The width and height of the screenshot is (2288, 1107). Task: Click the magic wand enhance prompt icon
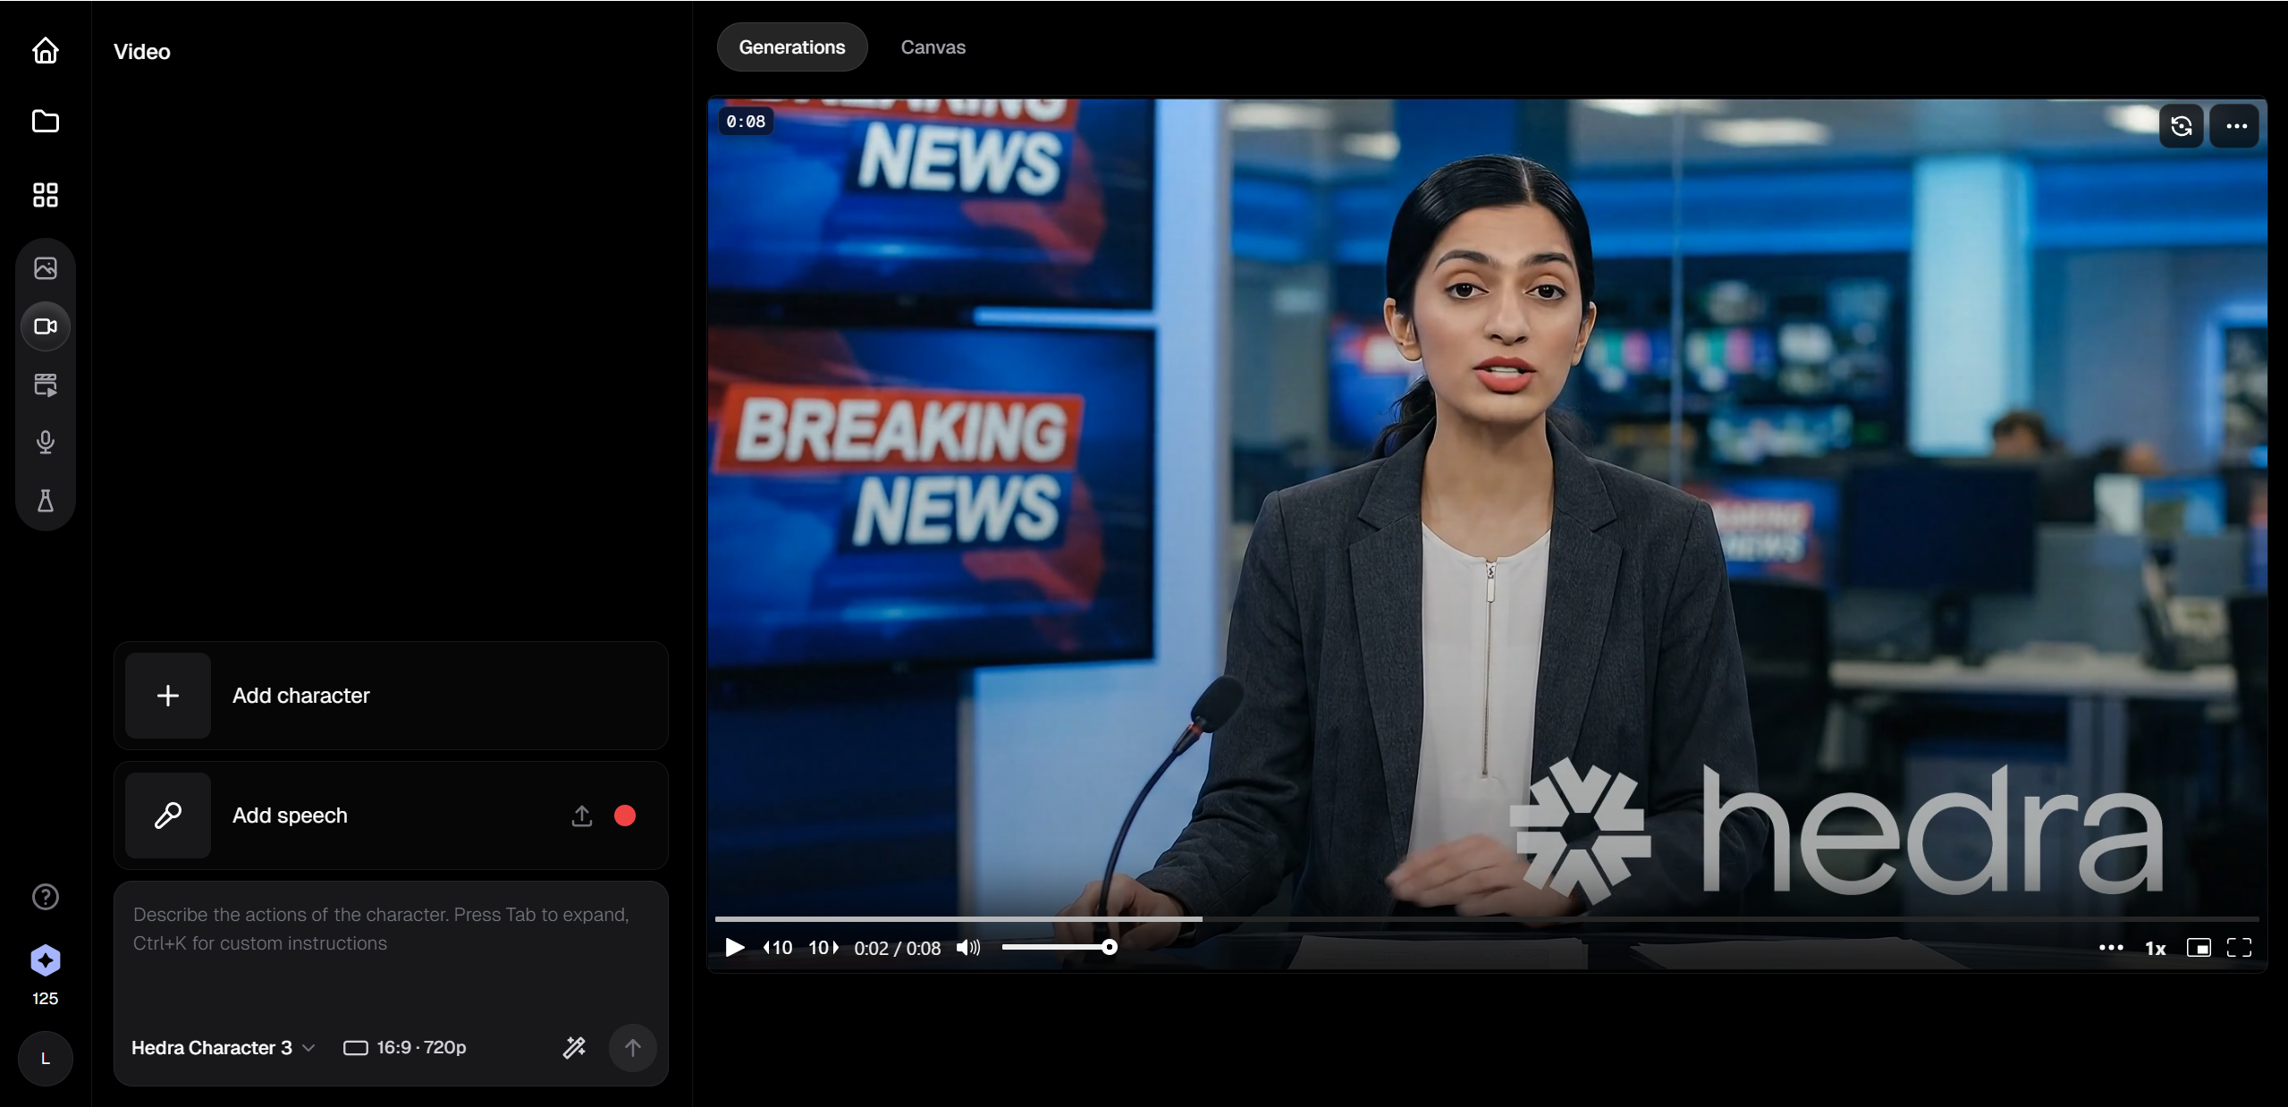(574, 1047)
